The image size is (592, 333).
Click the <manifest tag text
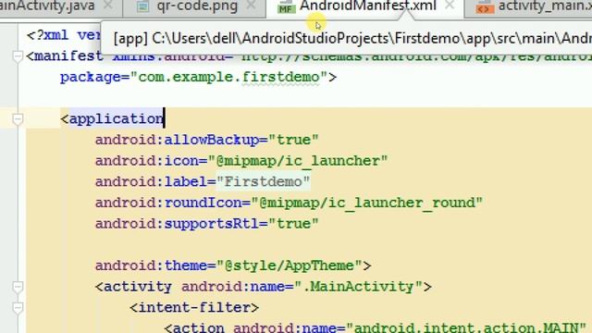[65, 56]
